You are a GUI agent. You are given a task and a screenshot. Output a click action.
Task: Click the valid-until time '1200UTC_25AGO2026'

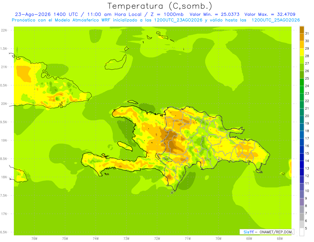point(276,20)
